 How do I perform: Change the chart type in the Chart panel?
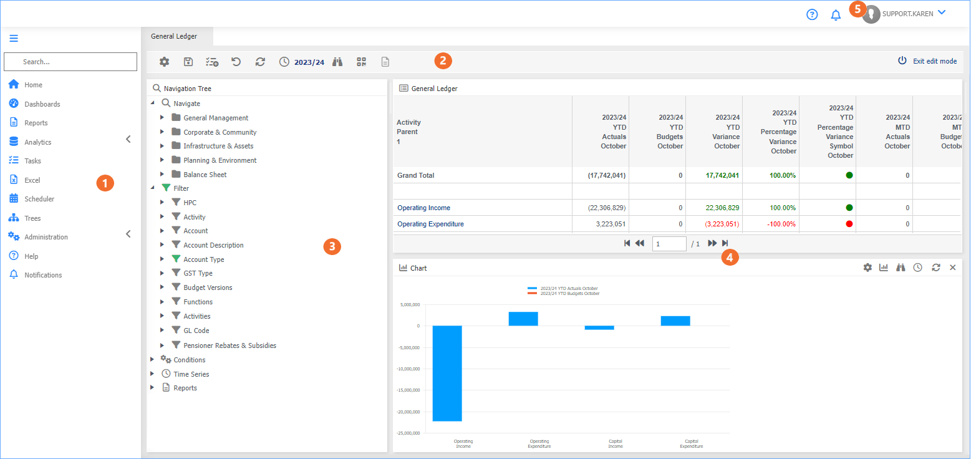click(x=884, y=267)
